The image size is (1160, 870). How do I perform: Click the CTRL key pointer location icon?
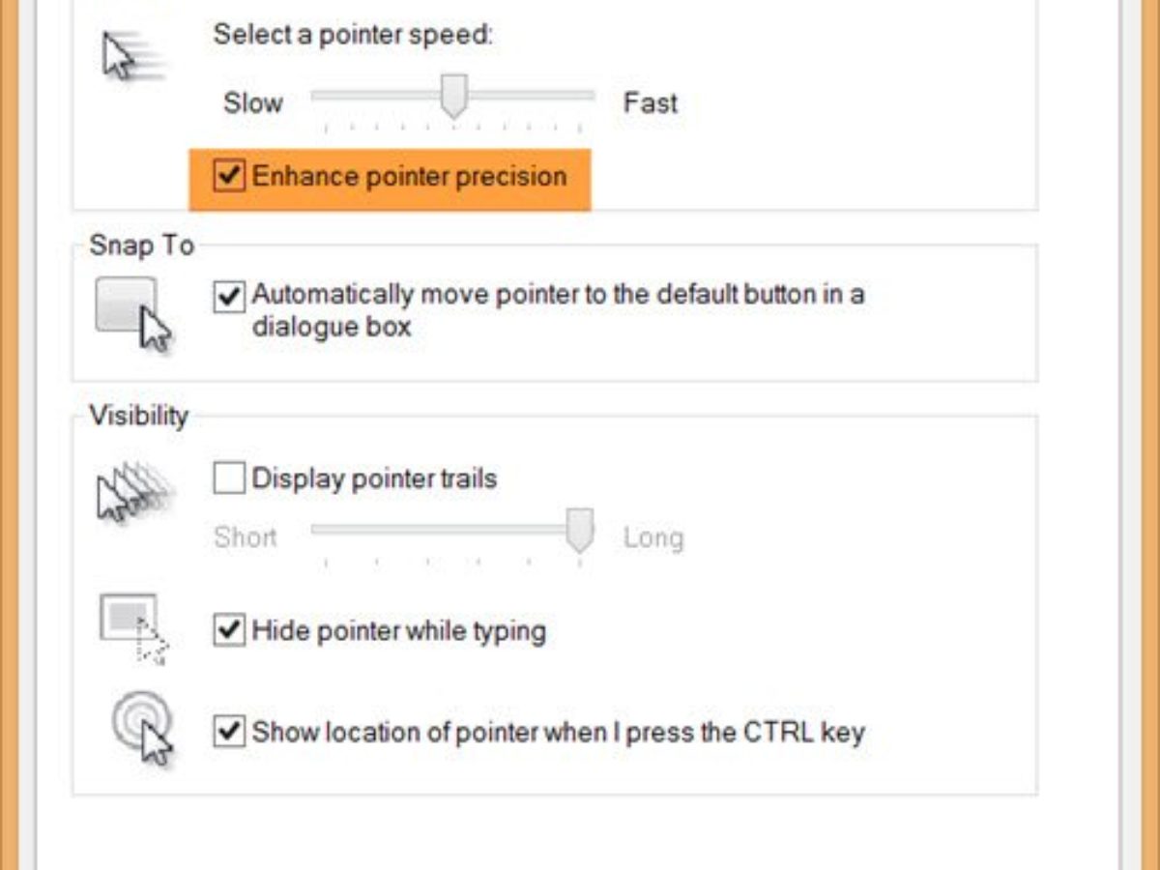click(x=141, y=727)
